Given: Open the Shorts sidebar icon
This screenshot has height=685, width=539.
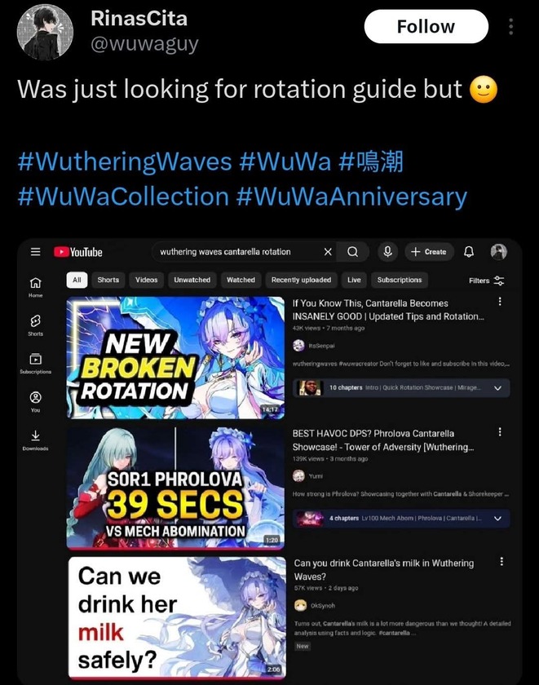Looking at the screenshot, I should coord(35,325).
